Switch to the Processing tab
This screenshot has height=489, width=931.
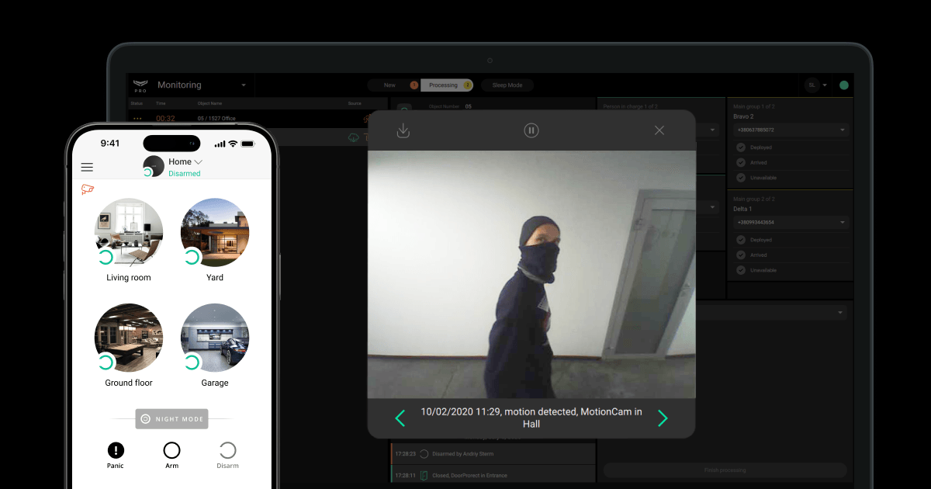446,85
